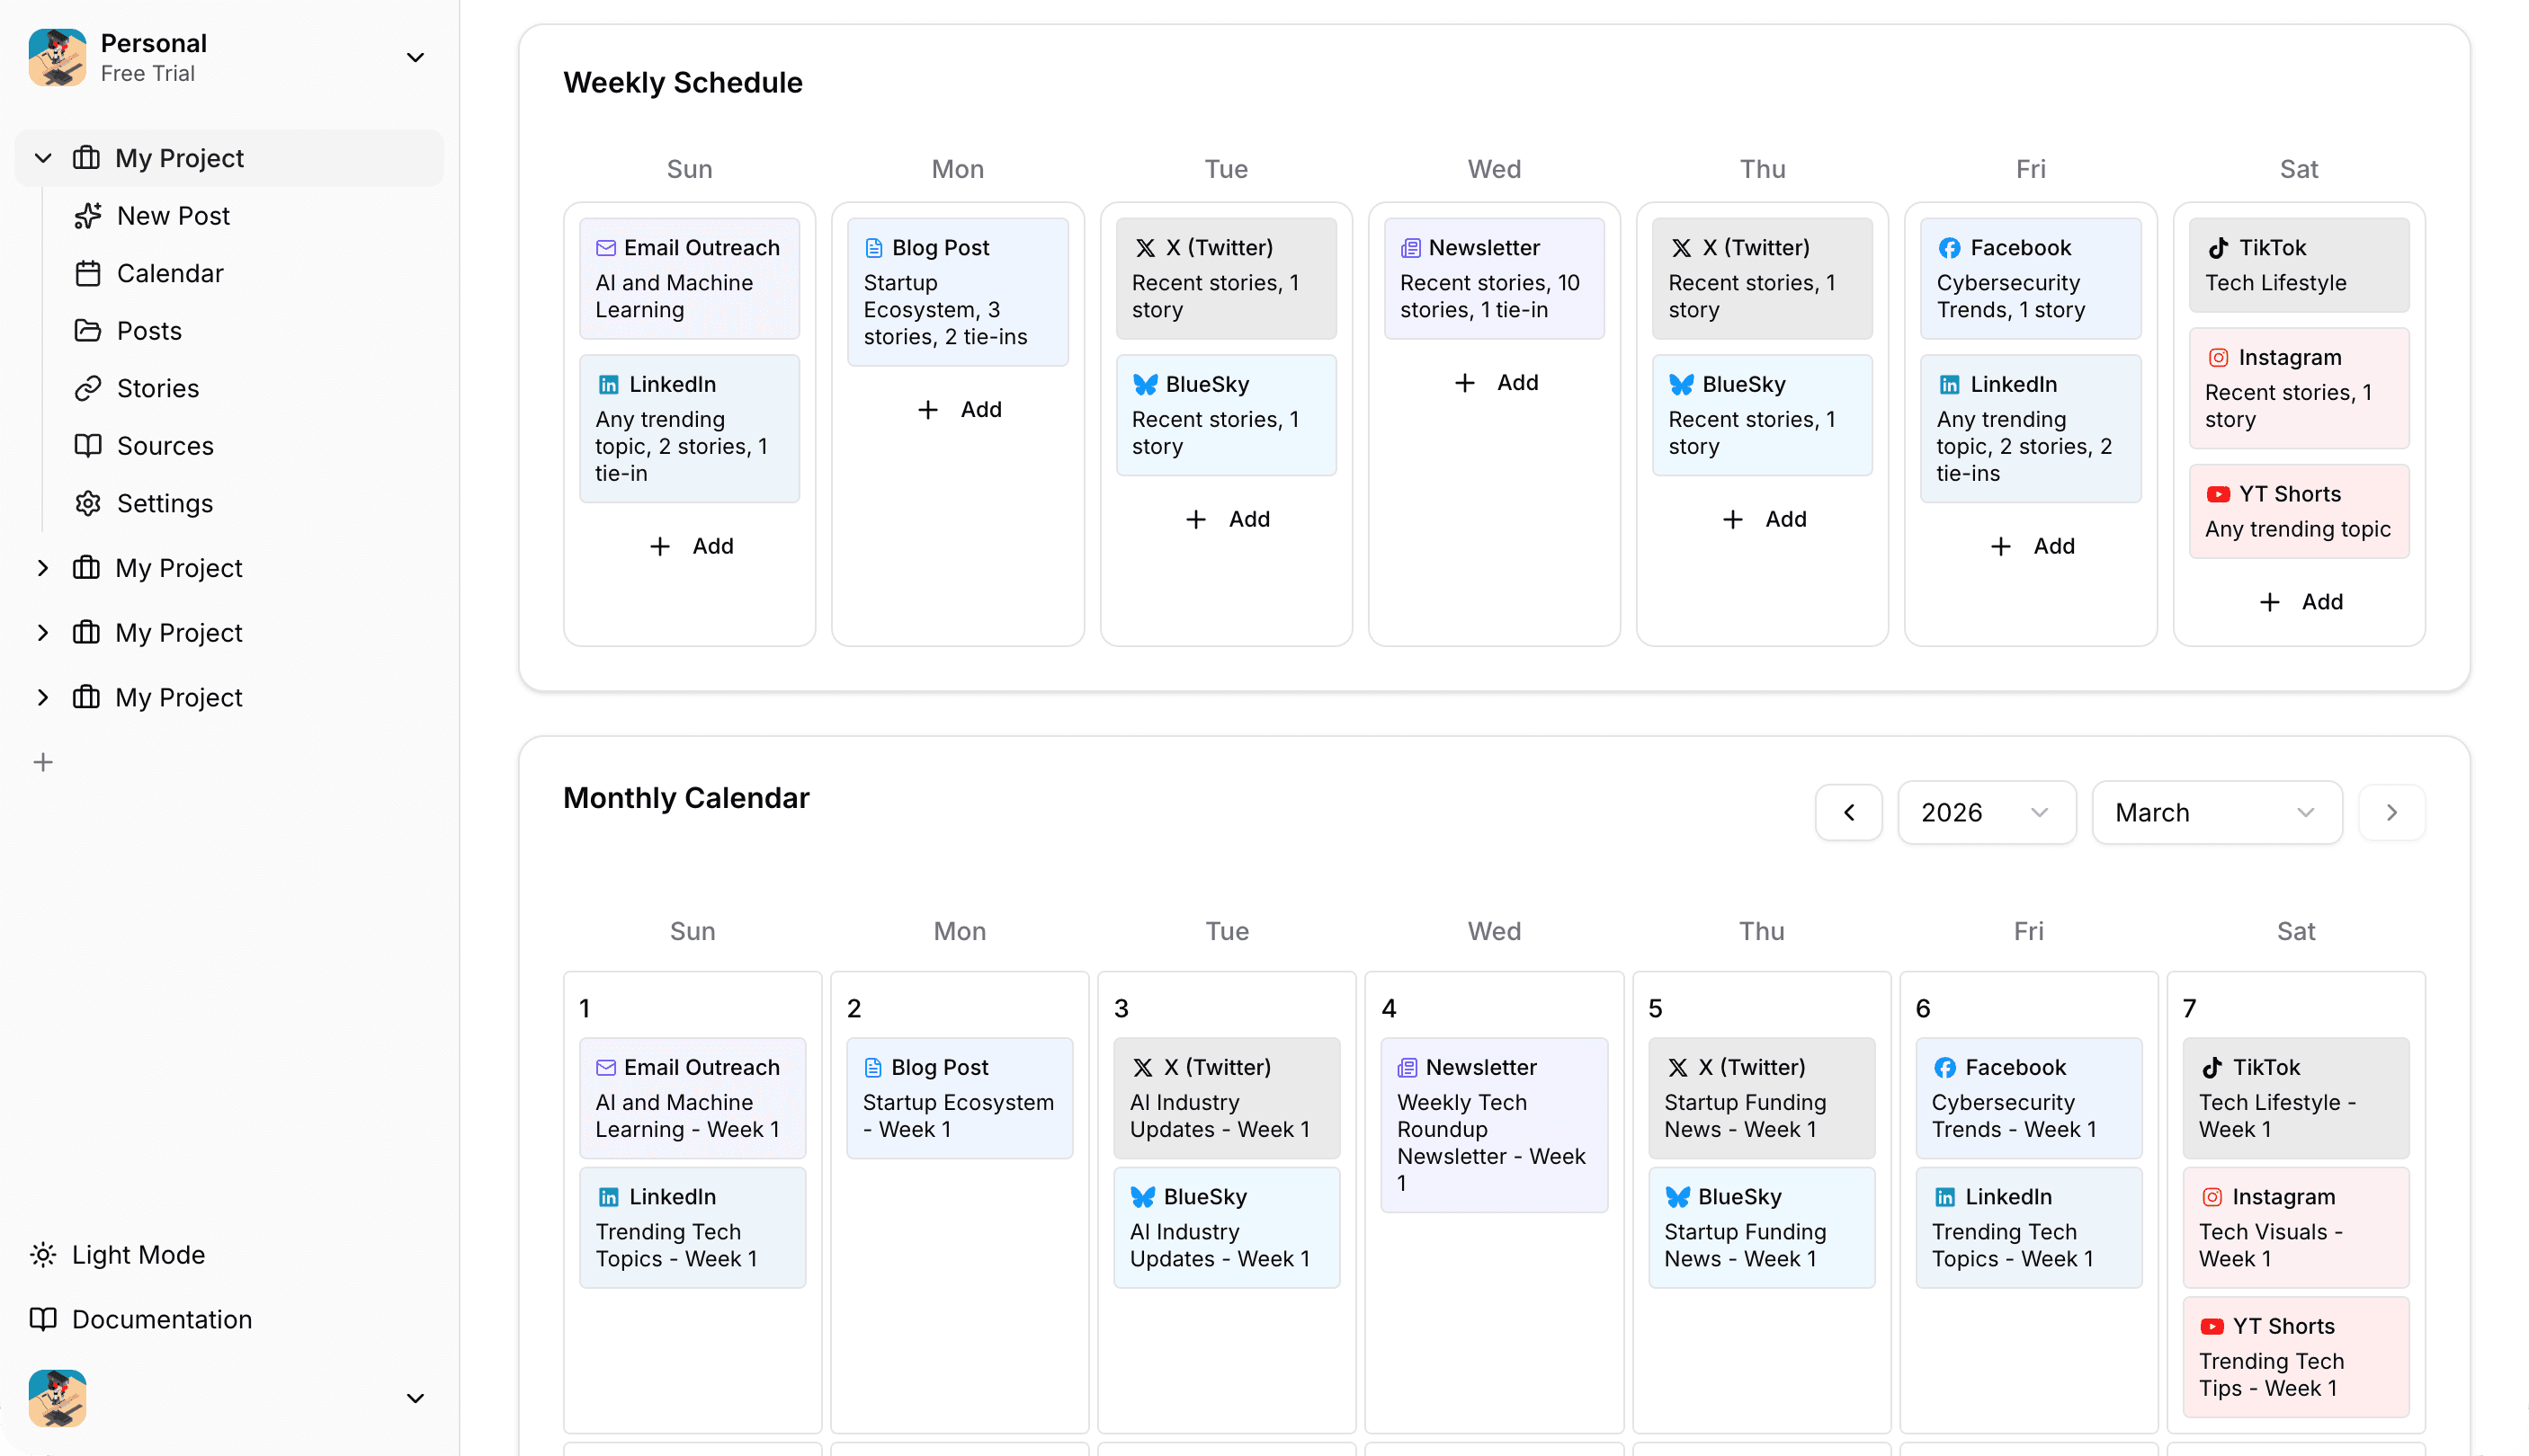Open the 2026 year dropdown

tap(1986, 812)
